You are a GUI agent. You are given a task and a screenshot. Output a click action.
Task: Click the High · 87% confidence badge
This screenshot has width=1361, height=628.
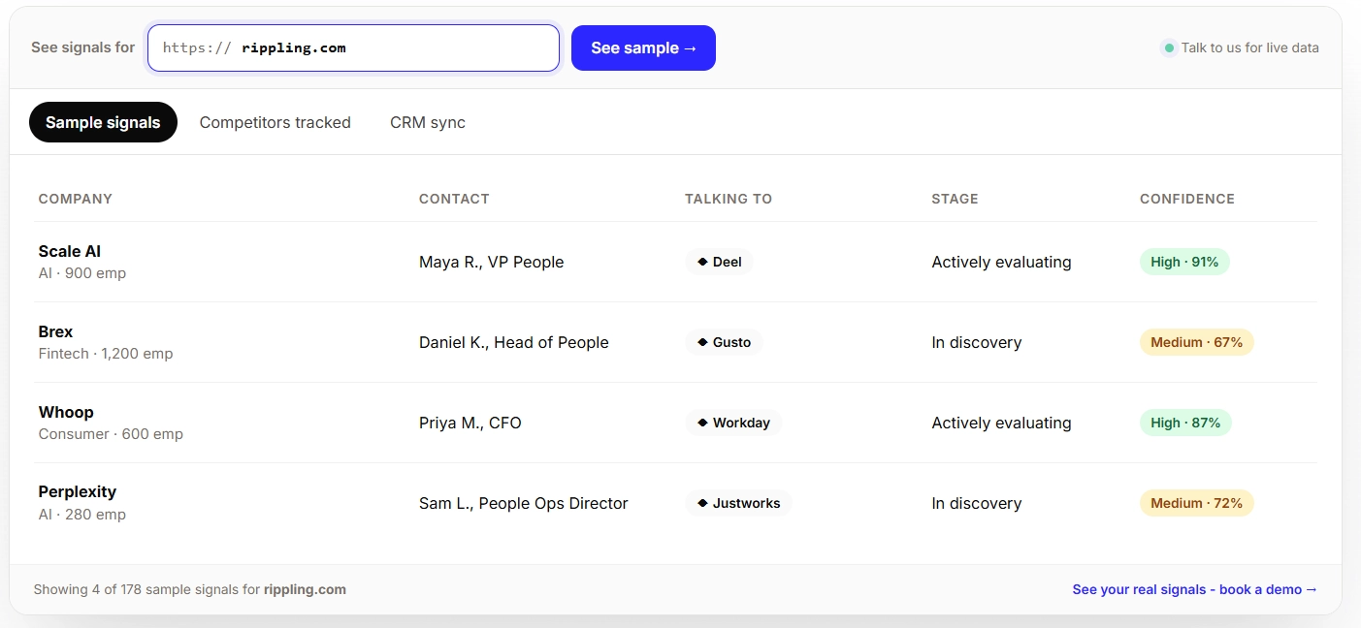1185,423
